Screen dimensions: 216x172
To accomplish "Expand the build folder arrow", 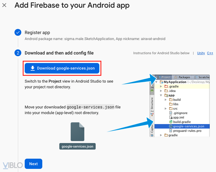I will pyautogui.click(x=166, y=100).
